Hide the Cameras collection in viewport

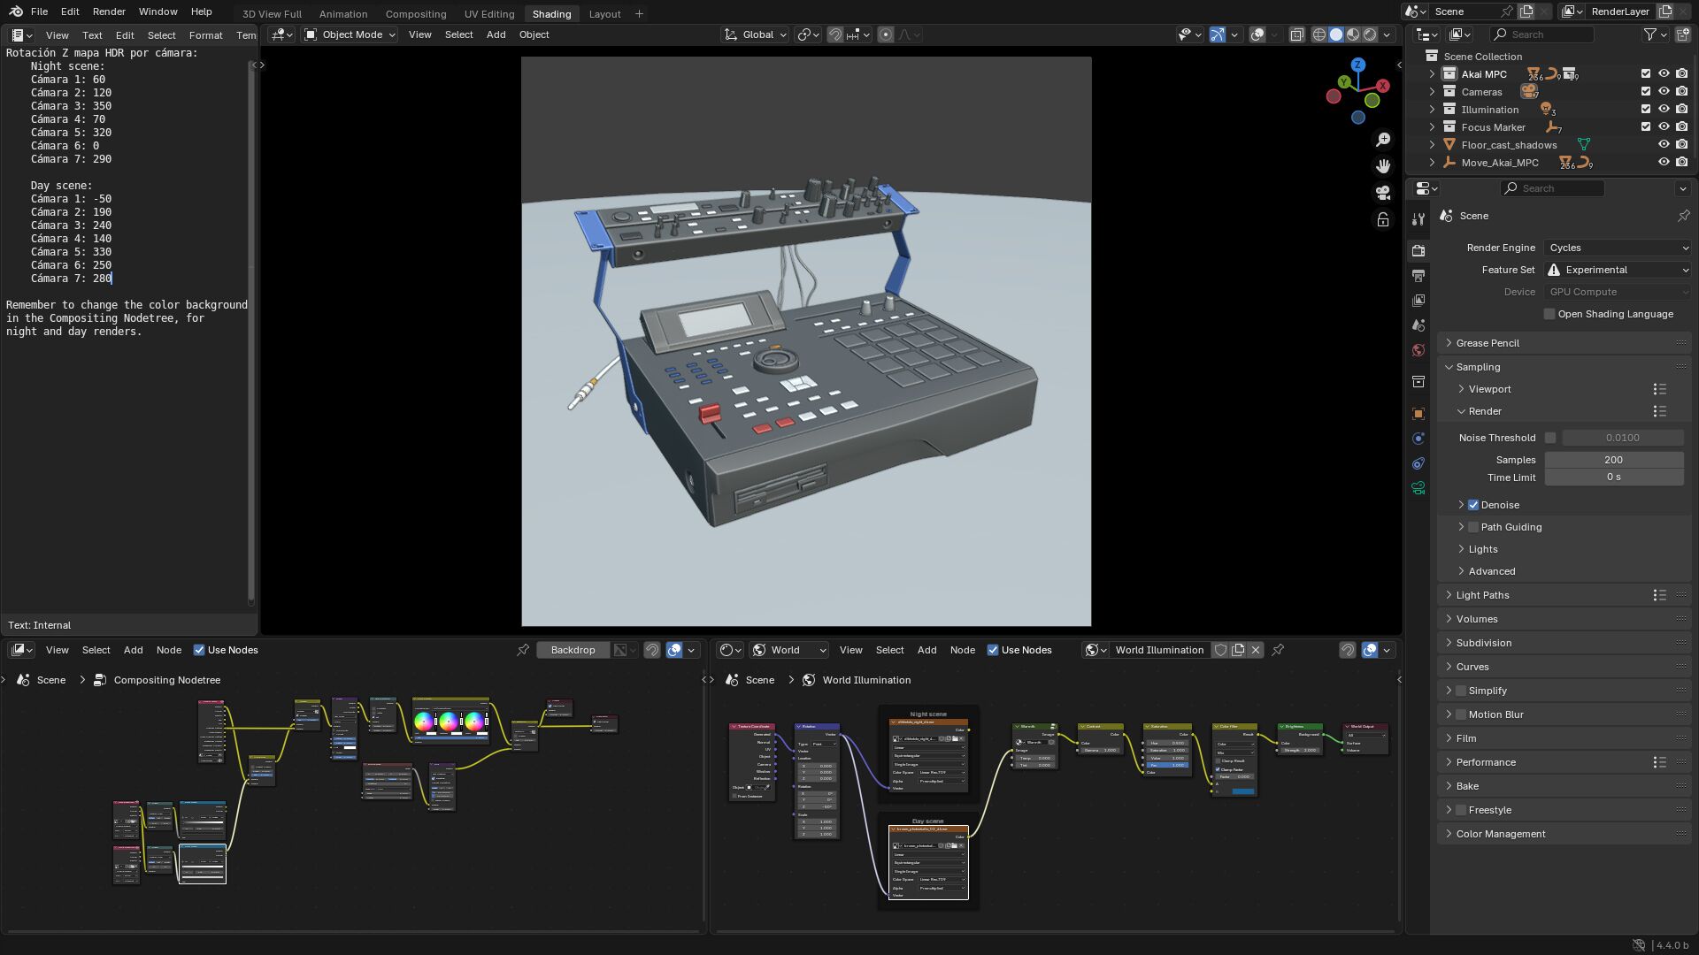pyautogui.click(x=1664, y=92)
